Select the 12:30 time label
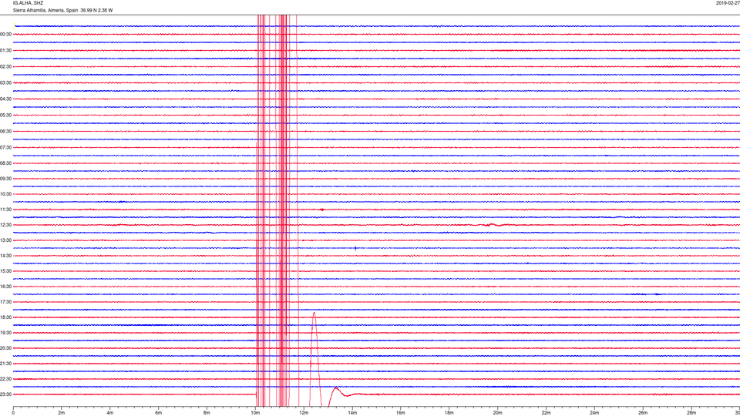 tap(5, 225)
